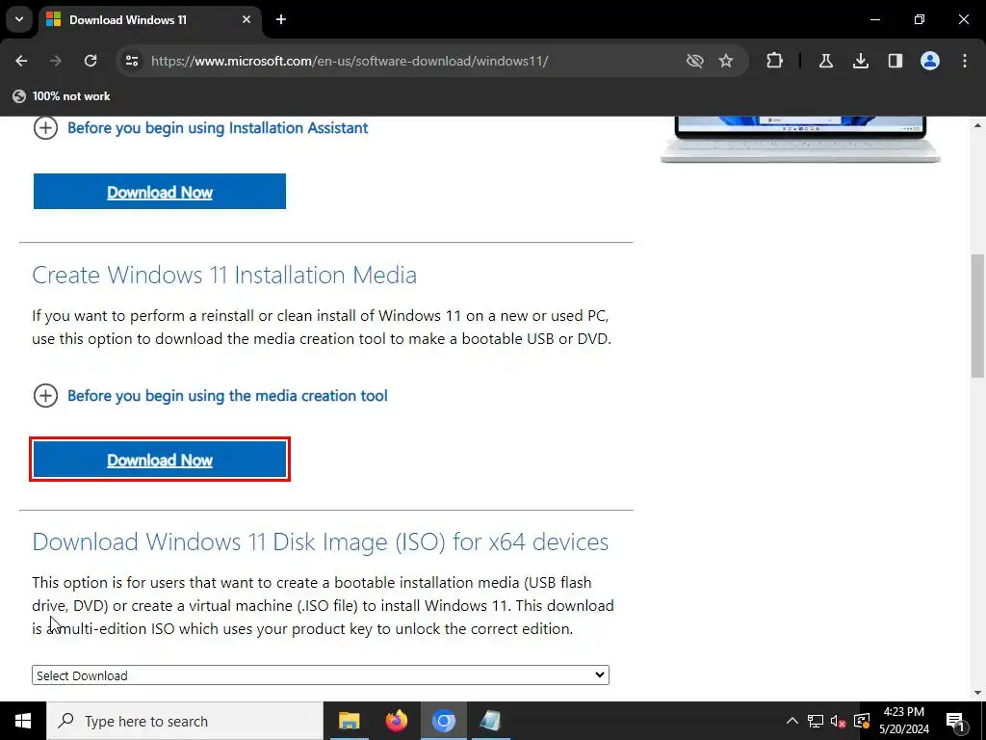Click 'Download Windows 11 Disk Image (ISO)' heading
The width and height of the screenshot is (986, 740).
[x=320, y=542]
